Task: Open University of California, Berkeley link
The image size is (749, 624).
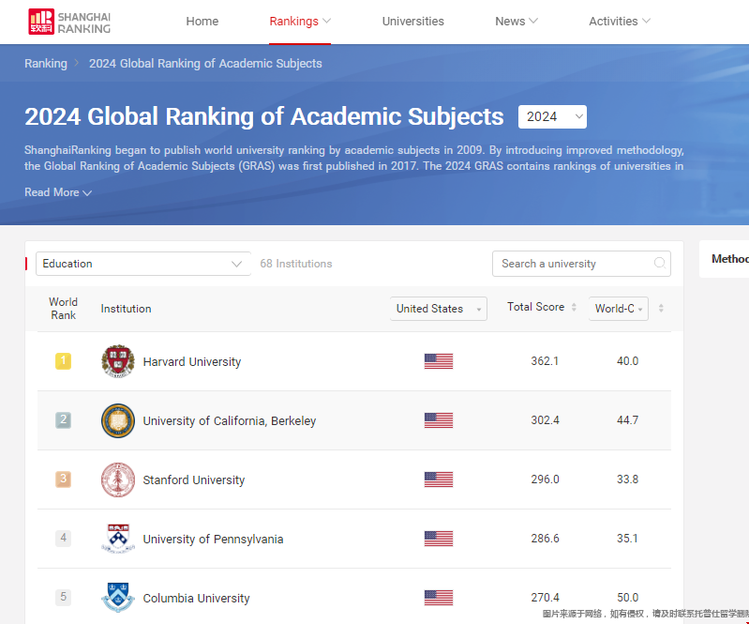Action: (230, 420)
